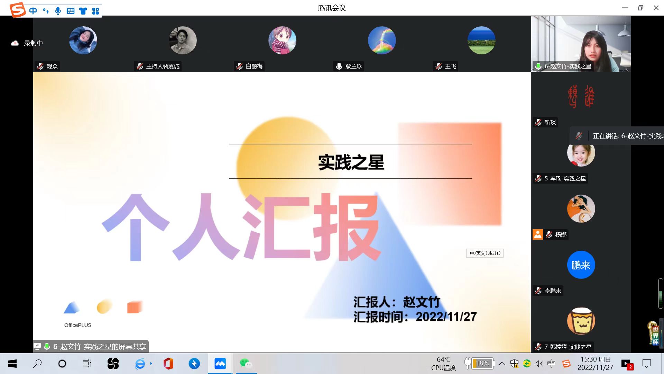664x374 pixels.
Task: Click 白丽梅 muted microphone icon
Action: pyautogui.click(x=239, y=66)
